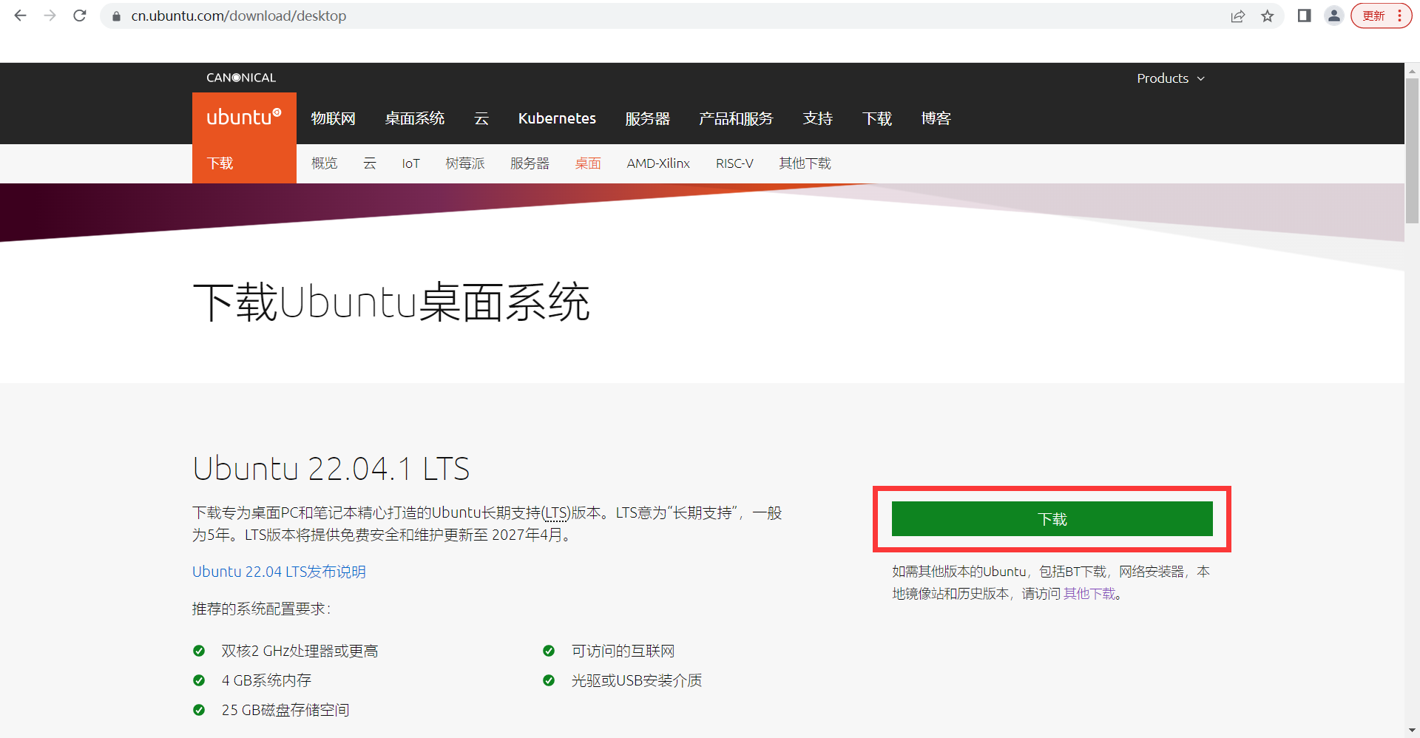Click the CANONICAL logo at top
Viewport: 1420px width, 738px height.
240,77
